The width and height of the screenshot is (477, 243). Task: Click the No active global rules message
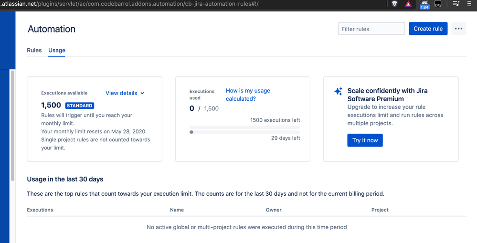[x=247, y=227]
